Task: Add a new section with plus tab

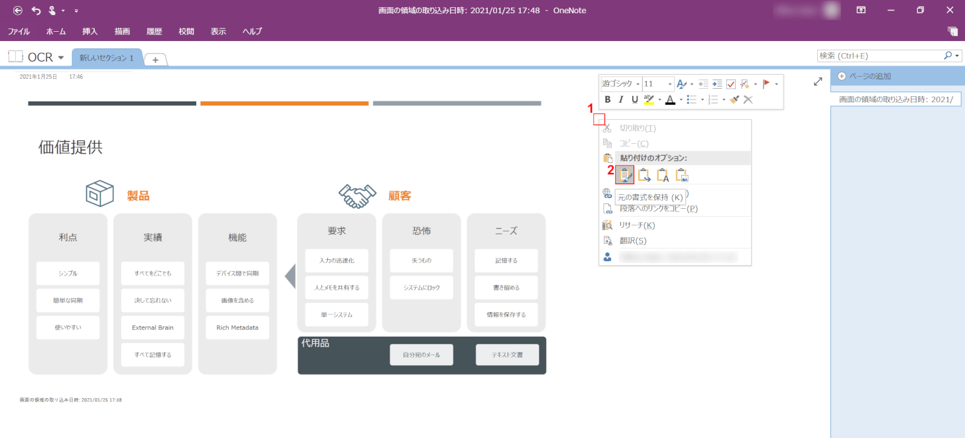Action: pos(155,60)
